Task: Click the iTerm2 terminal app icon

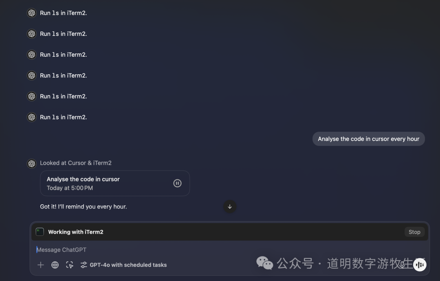Action: click(40, 232)
